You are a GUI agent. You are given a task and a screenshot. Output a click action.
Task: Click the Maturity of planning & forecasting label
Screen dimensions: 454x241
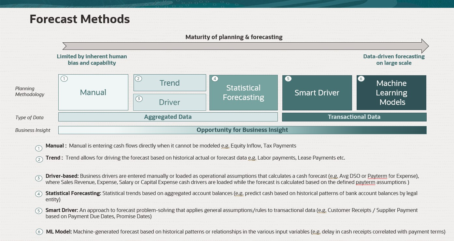[234, 37]
